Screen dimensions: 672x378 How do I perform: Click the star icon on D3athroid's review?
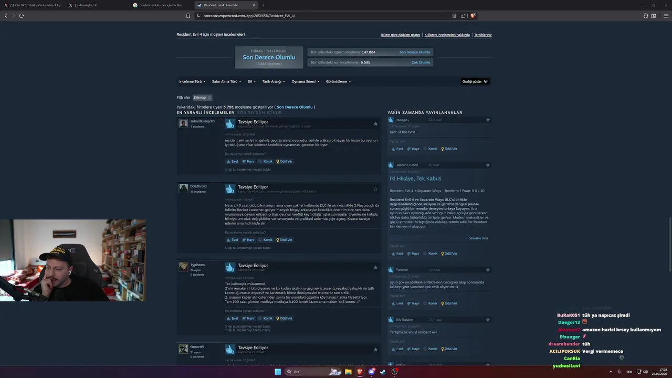(x=375, y=189)
